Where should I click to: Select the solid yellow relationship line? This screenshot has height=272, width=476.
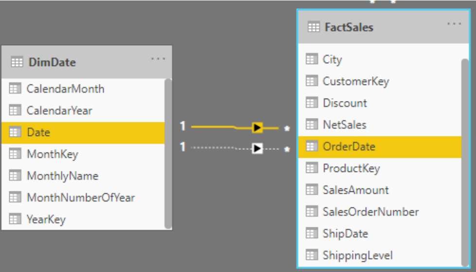(x=214, y=127)
